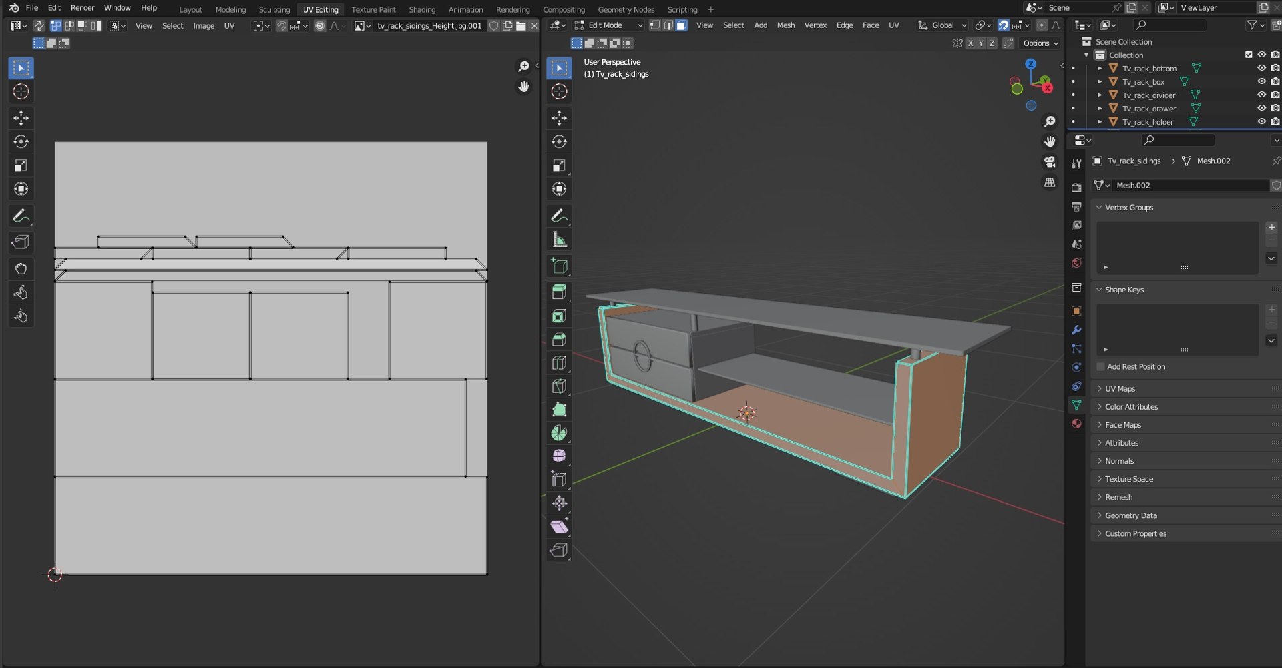Viewport: 1282px width, 668px height.
Task: Select the Knife tool in 3D viewport
Action: (x=559, y=386)
